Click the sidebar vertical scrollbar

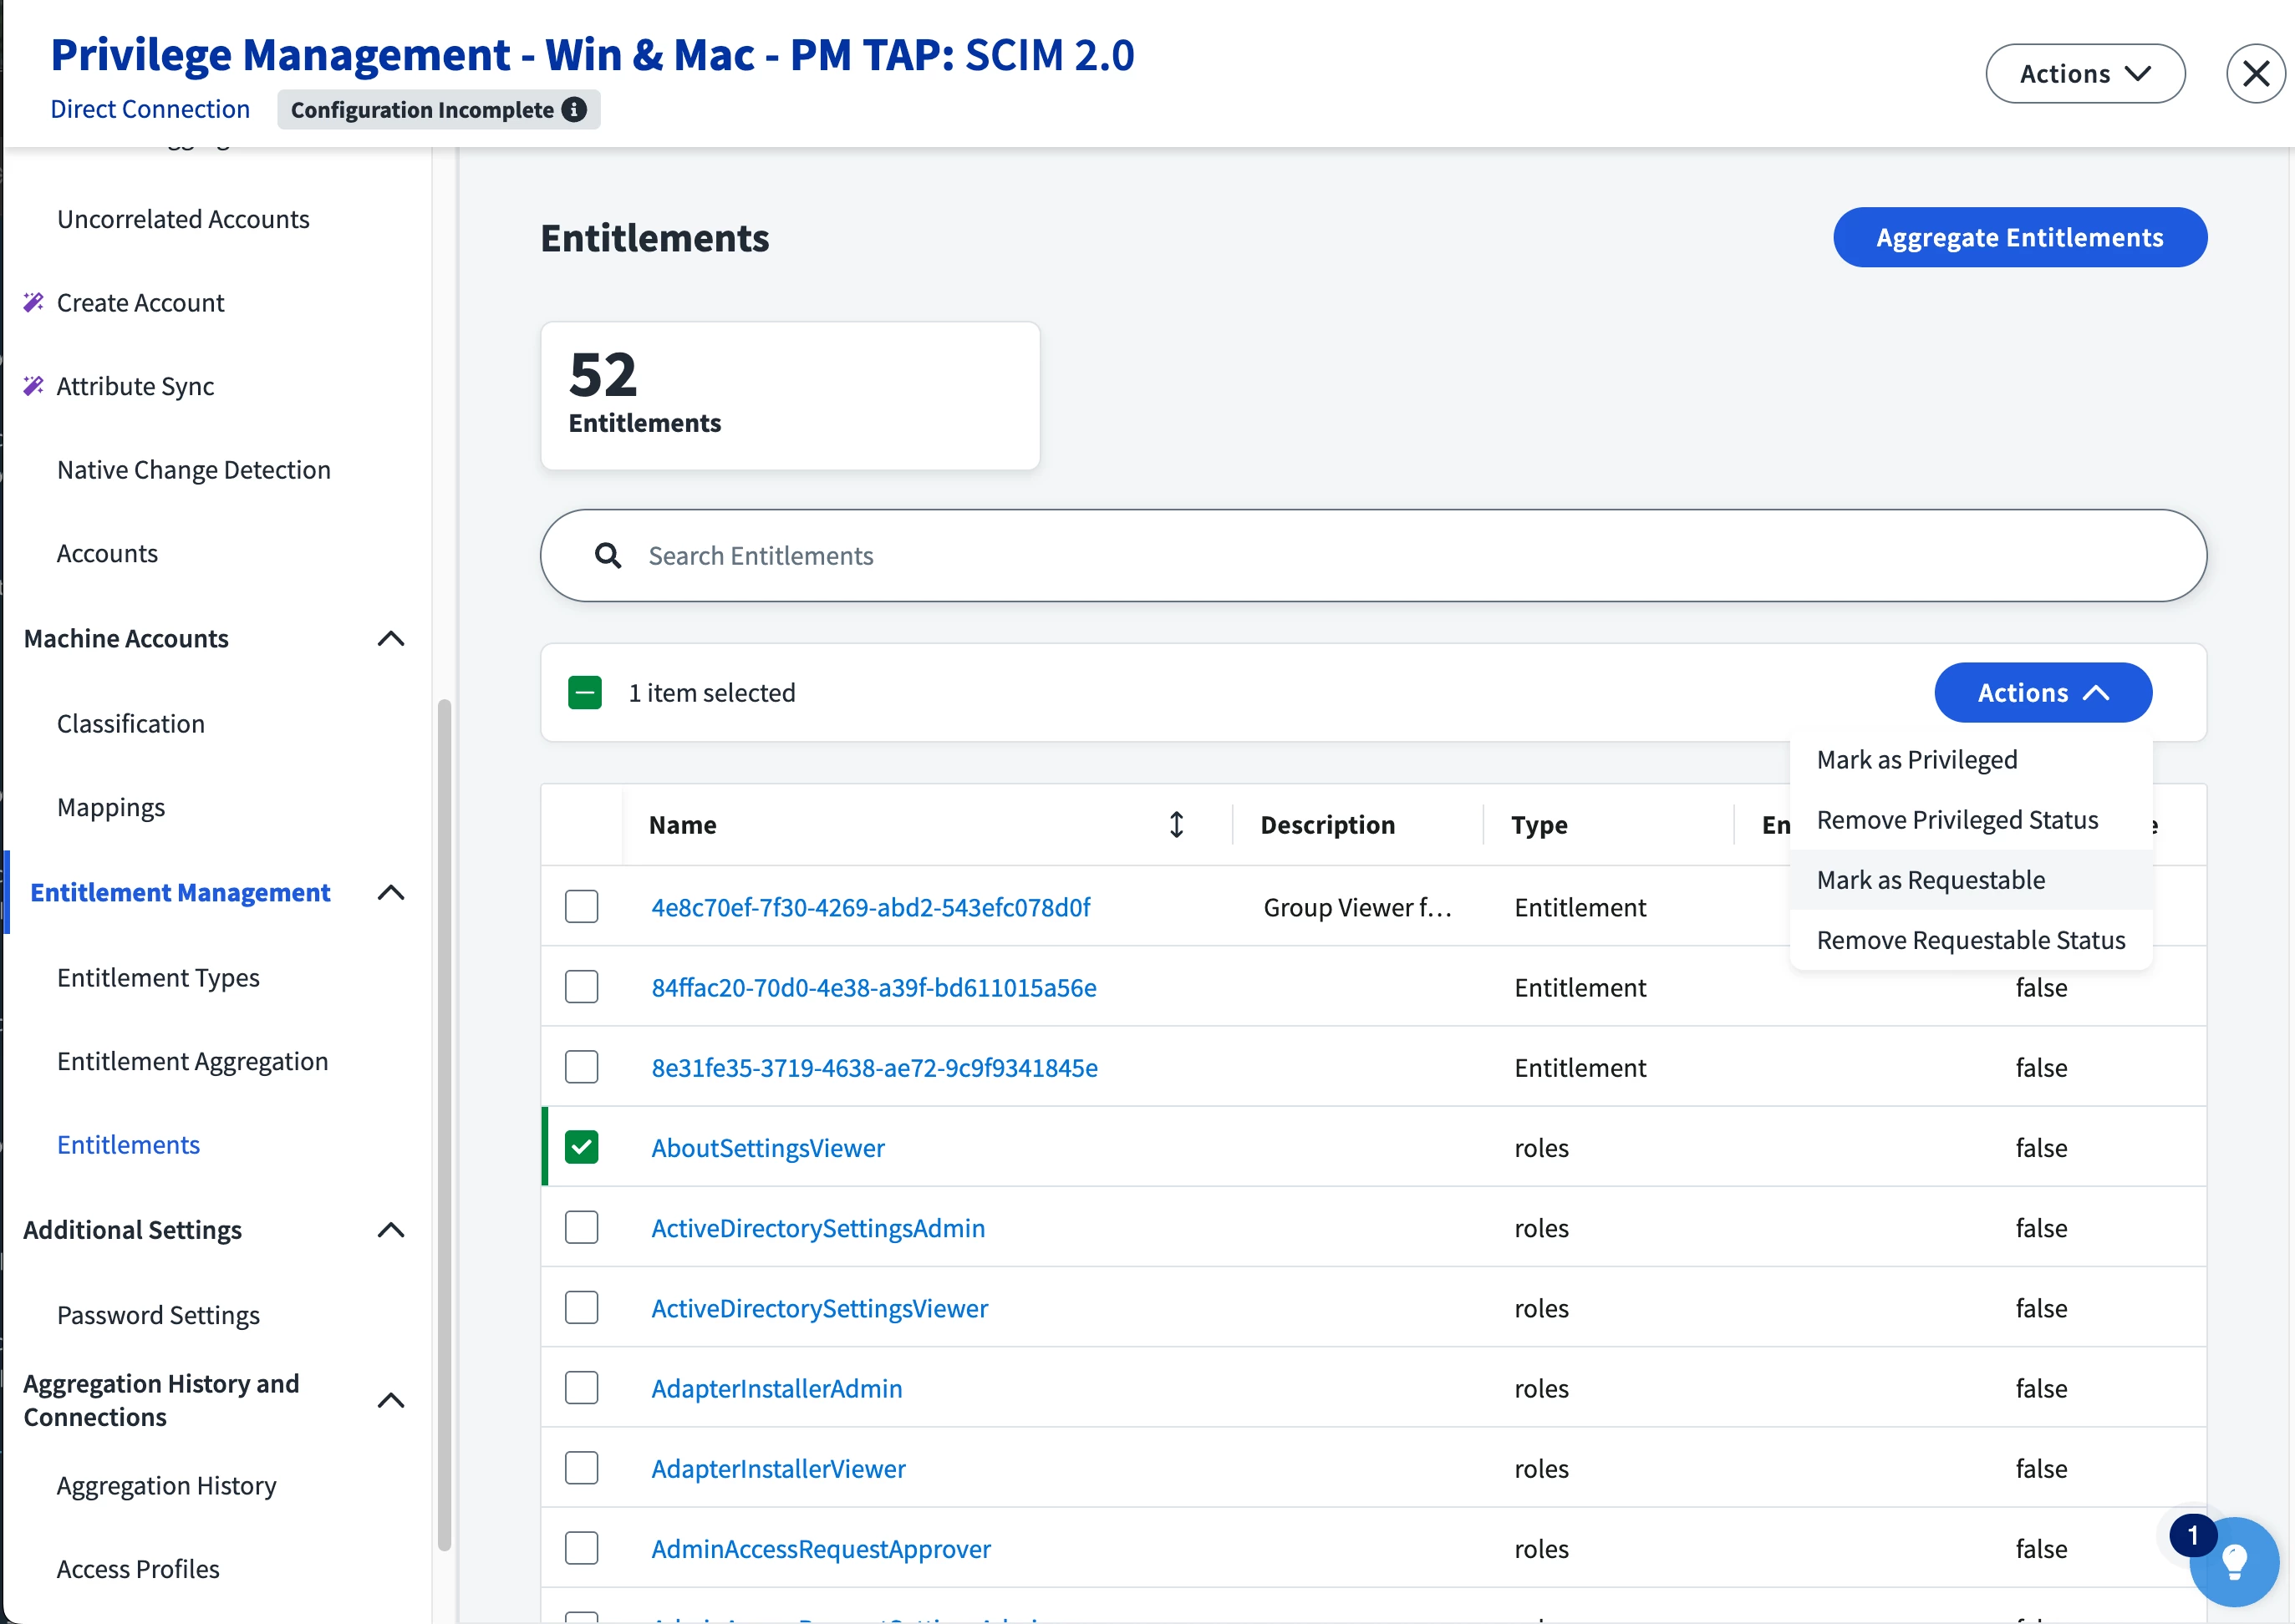(x=444, y=1125)
